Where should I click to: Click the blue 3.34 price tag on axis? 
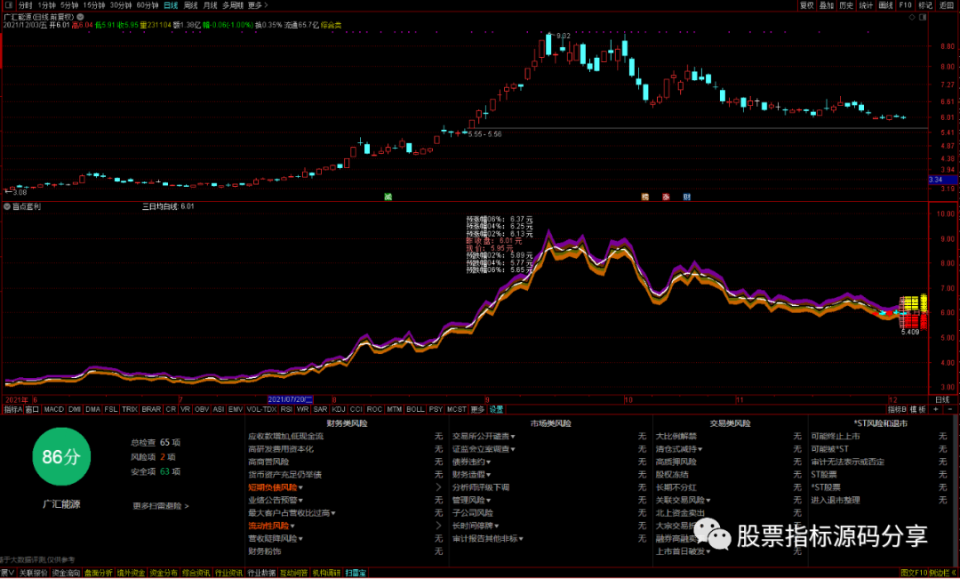click(943, 180)
